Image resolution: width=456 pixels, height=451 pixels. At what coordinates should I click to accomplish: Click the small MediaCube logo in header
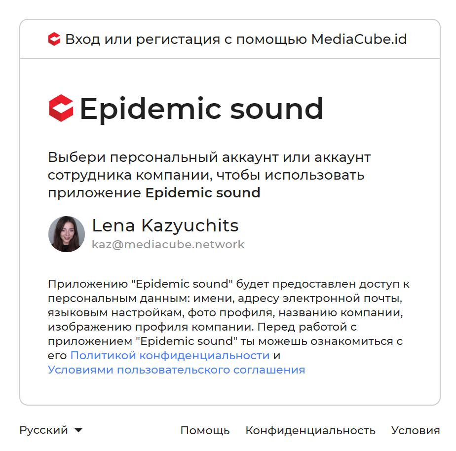point(54,39)
